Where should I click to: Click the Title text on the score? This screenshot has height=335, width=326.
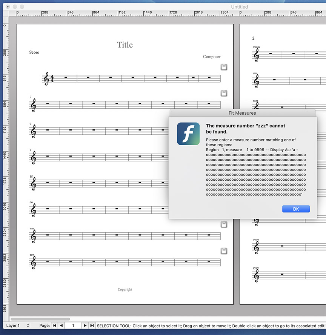coord(125,45)
